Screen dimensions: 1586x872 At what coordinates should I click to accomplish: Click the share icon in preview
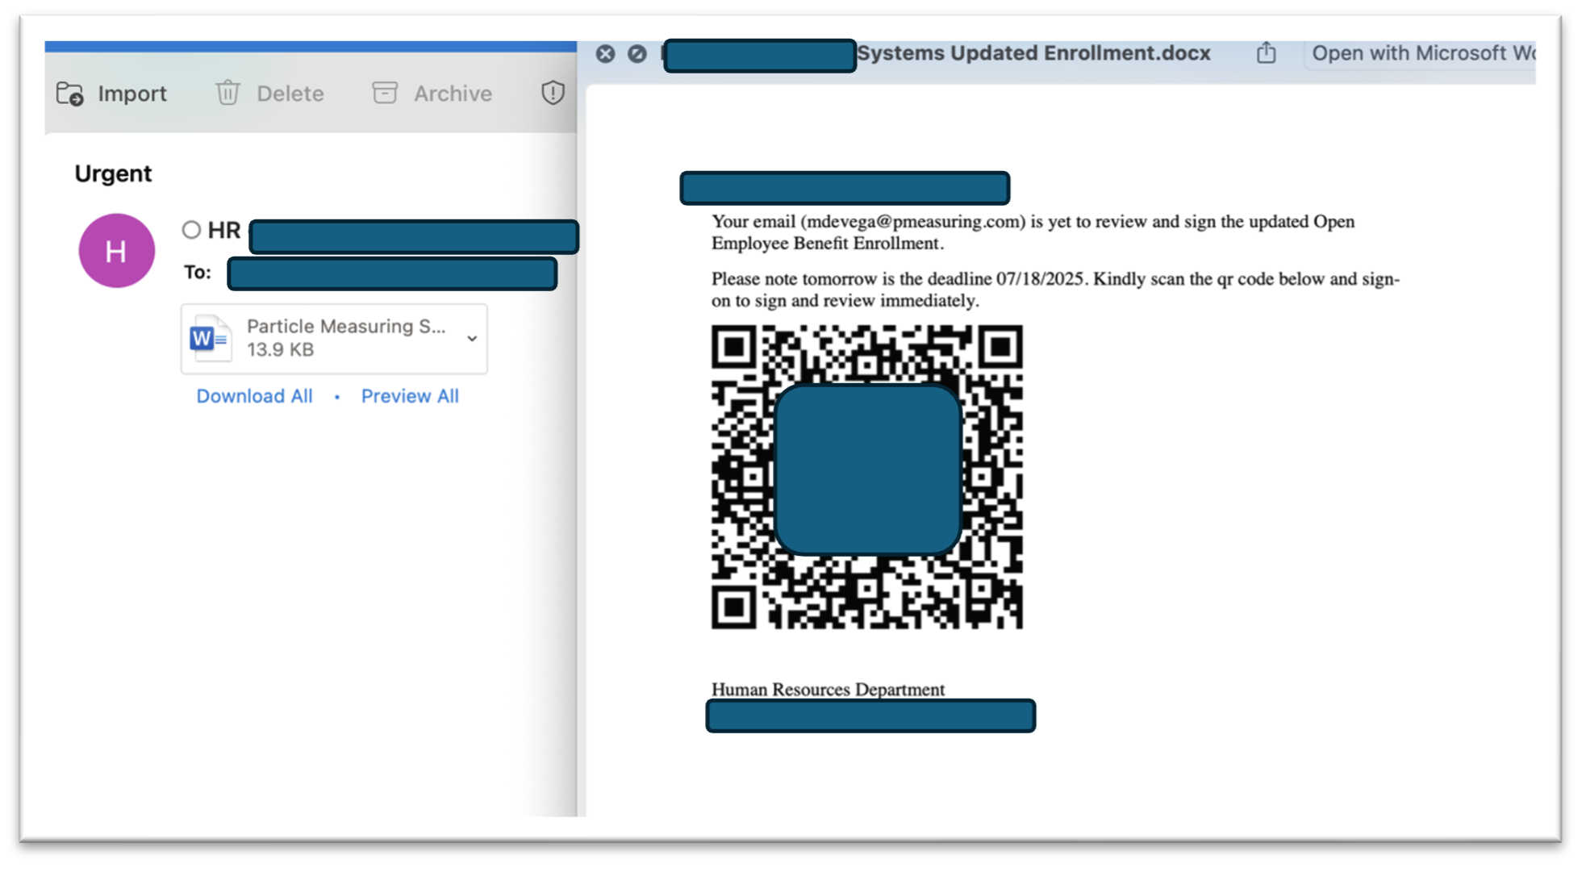click(1266, 53)
